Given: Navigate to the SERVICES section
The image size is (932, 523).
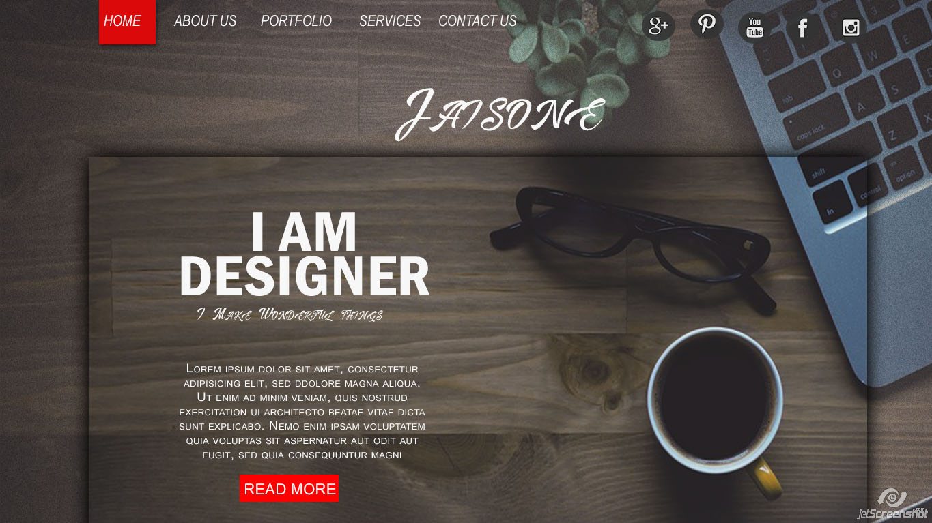Looking at the screenshot, I should (390, 21).
